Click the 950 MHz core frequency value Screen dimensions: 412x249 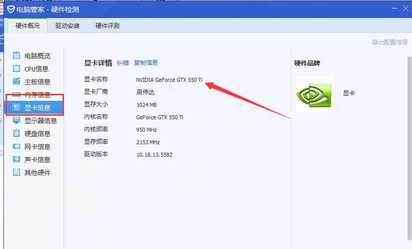146,130
